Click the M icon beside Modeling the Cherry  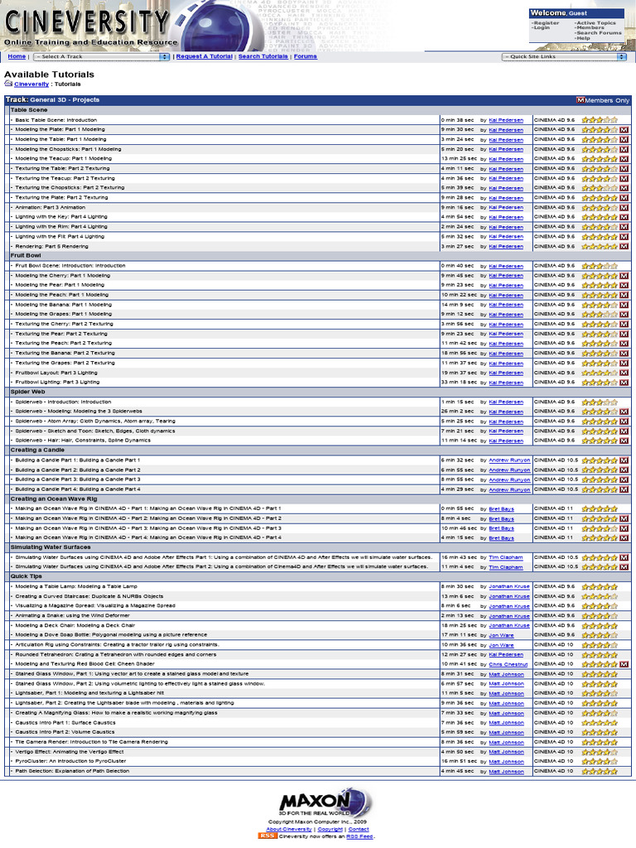pos(624,276)
